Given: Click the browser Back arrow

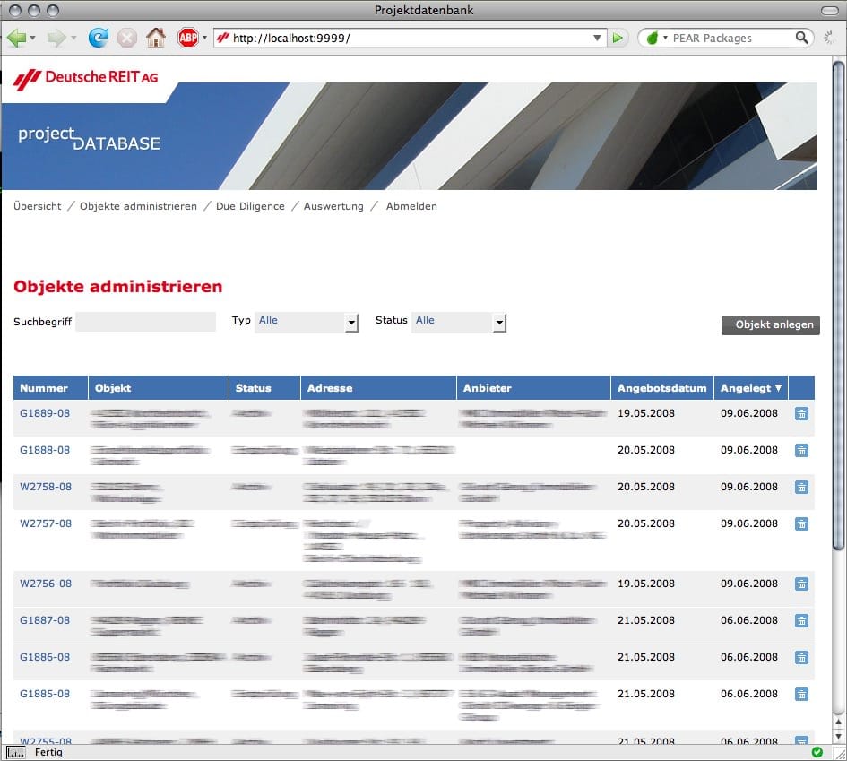Looking at the screenshot, I should tap(17, 38).
